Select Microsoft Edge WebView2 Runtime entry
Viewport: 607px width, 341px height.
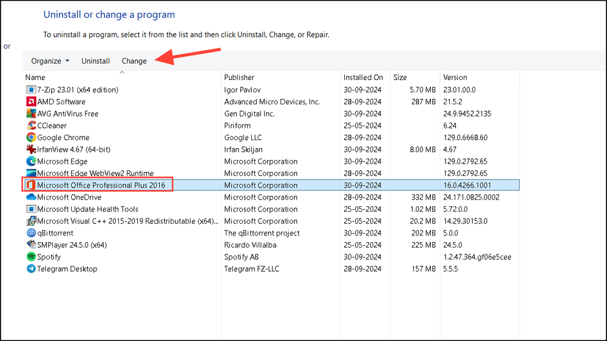click(95, 174)
